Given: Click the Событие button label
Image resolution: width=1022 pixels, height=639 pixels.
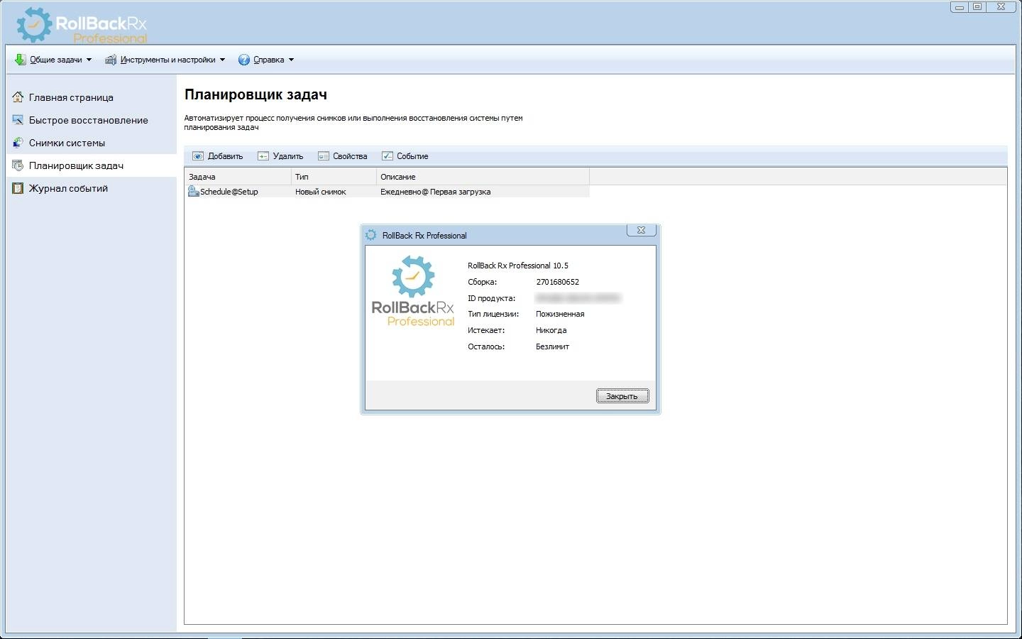Looking at the screenshot, I should point(412,156).
